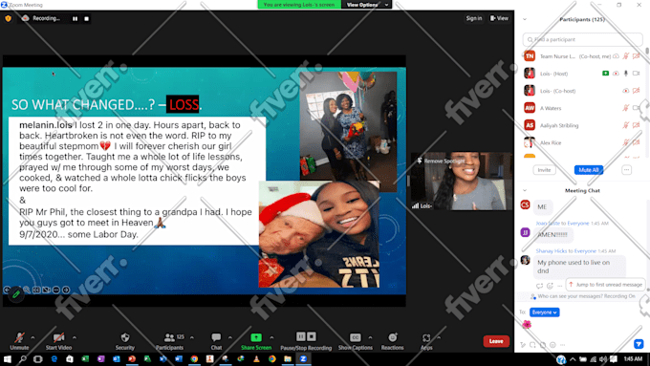650x366 pixels.
Task: Click send message icon in chat
Action: click(639, 344)
